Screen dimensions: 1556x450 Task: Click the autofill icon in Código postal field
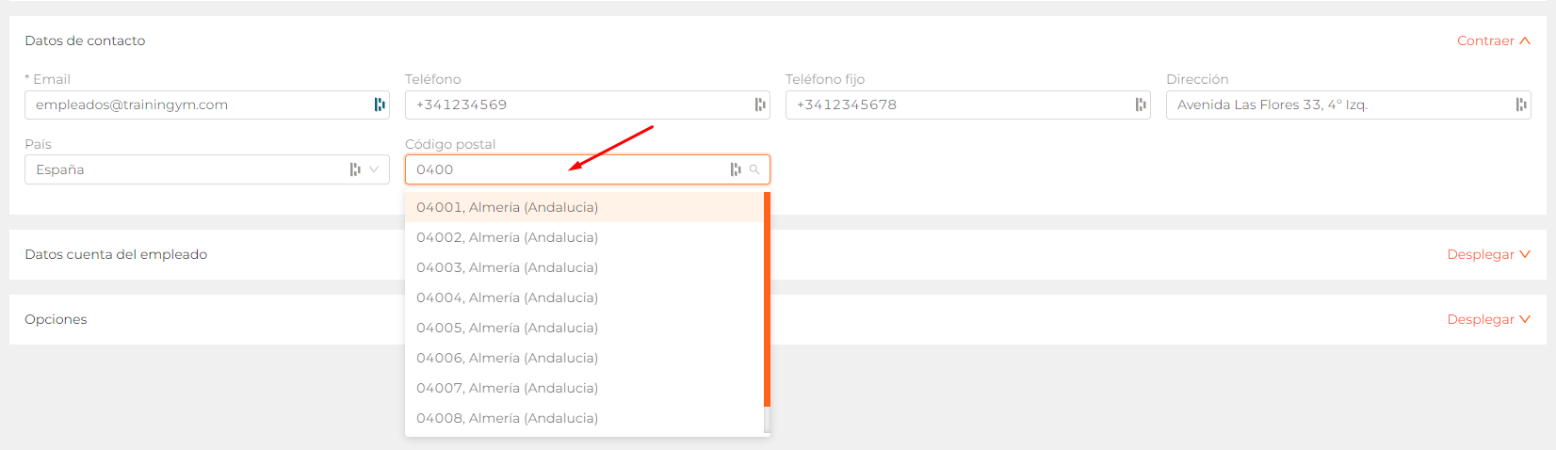736,169
